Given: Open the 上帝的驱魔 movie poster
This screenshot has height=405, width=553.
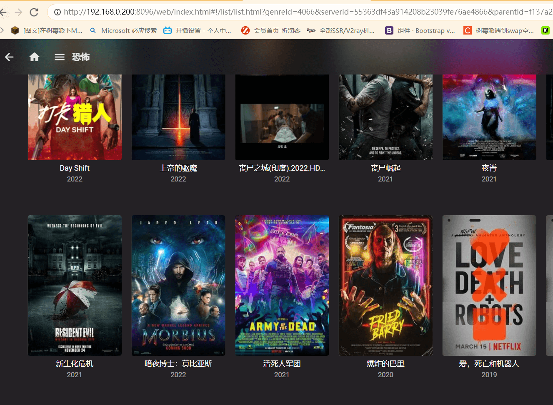Looking at the screenshot, I should pyautogui.click(x=178, y=117).
